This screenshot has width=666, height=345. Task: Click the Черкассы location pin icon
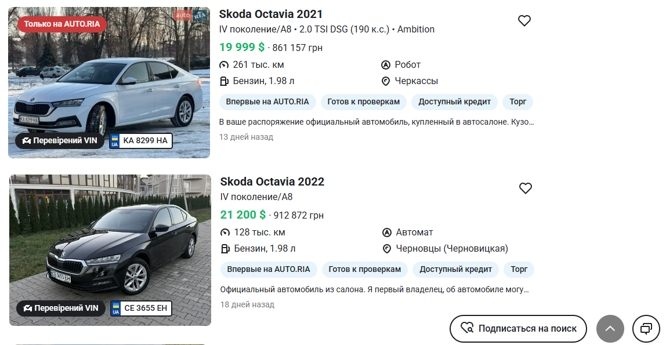pos(385,81)
